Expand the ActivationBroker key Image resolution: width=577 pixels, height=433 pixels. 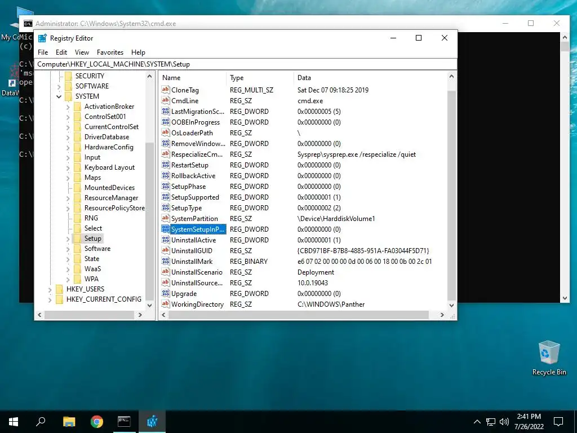68,107
